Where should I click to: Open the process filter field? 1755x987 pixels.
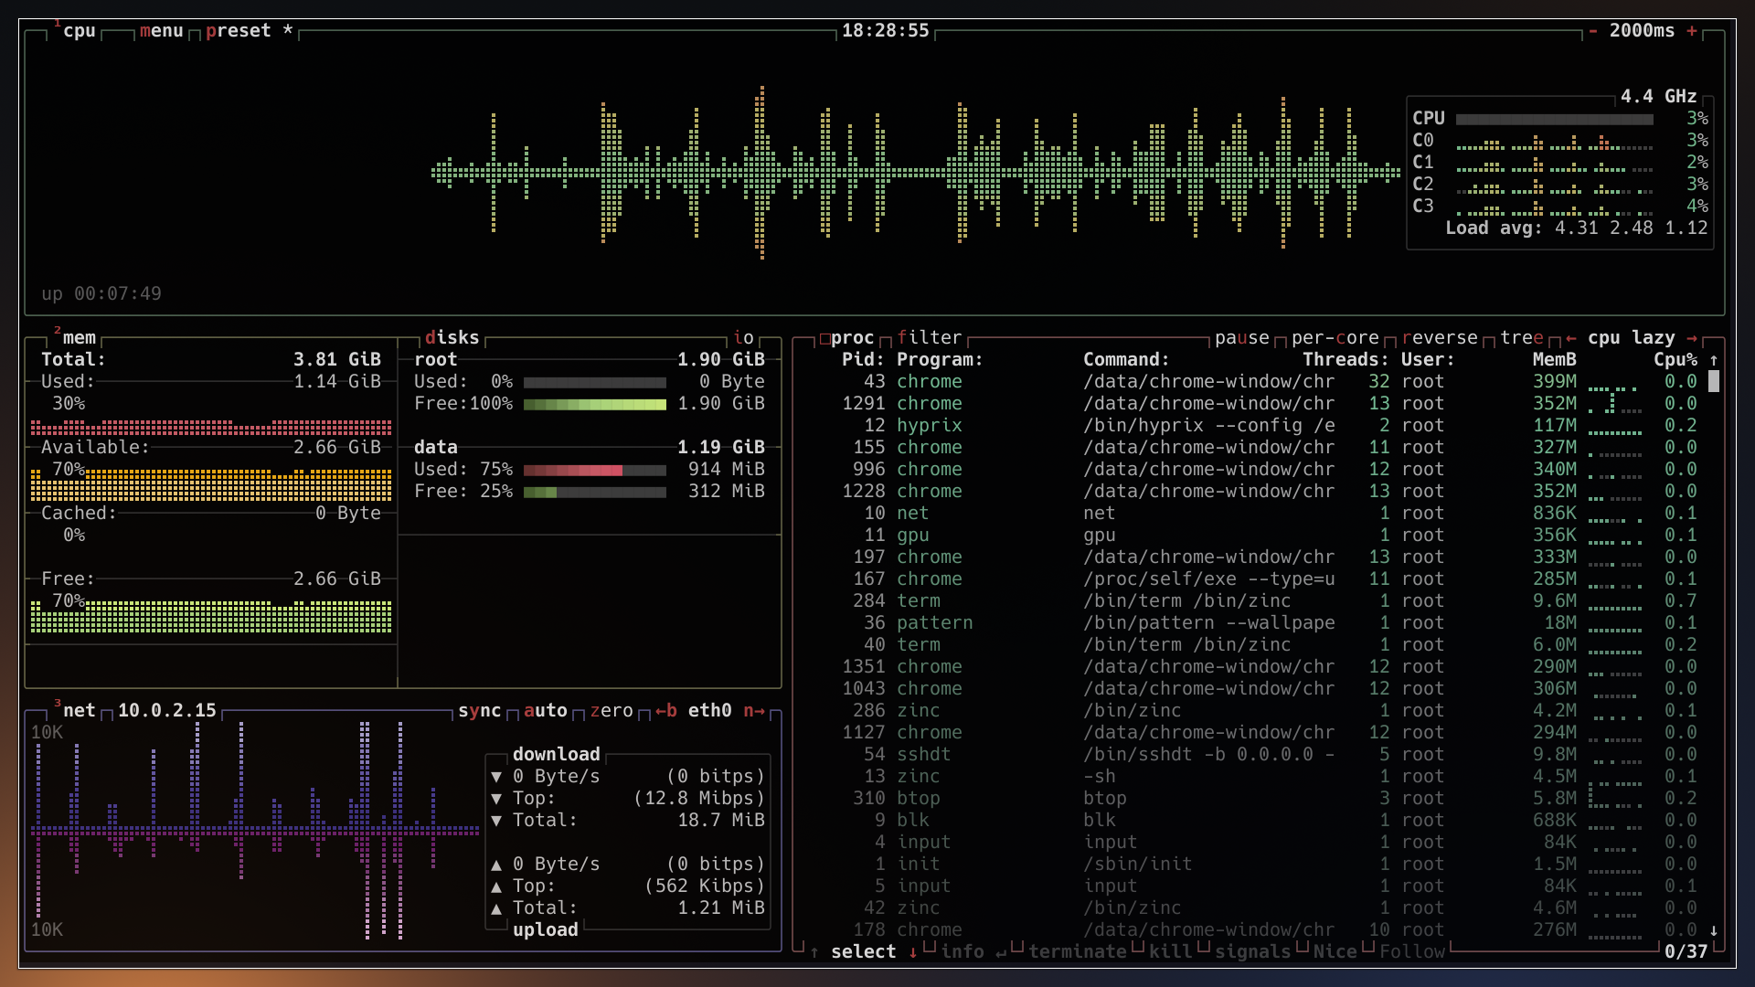[x=930, y=337]
